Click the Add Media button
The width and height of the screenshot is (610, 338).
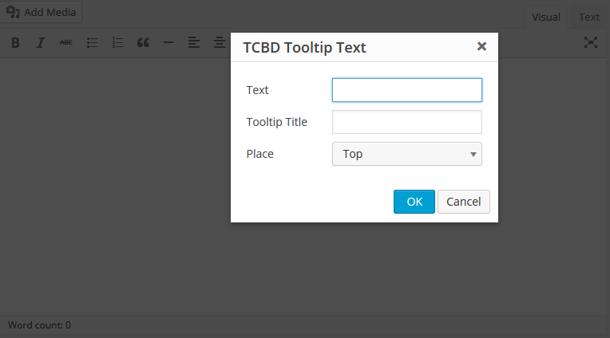(x=41, y=12)
